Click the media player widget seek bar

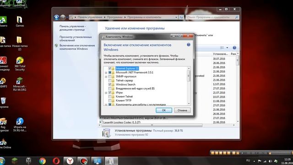point(280,153)
